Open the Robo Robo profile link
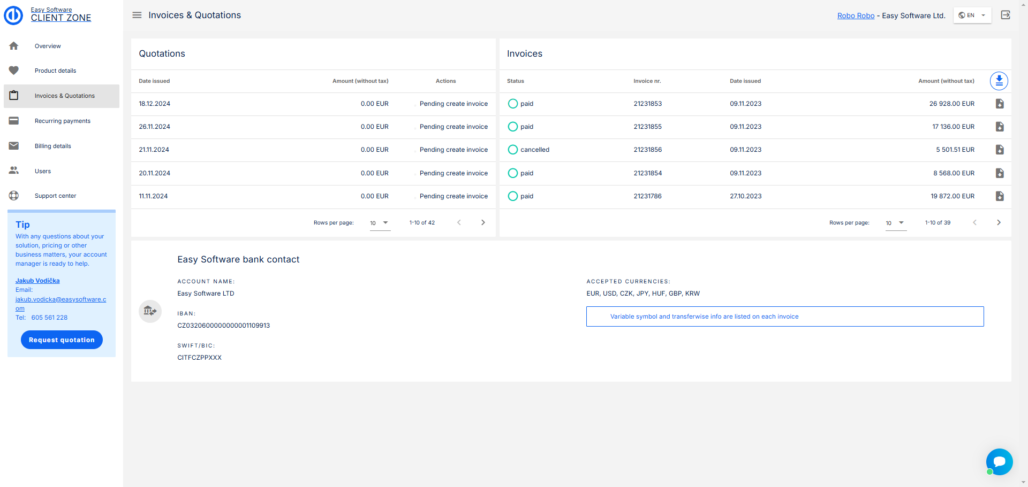 (x=856, y=16)
